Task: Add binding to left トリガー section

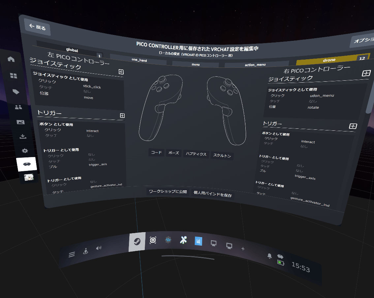Action: click(122, 116)
